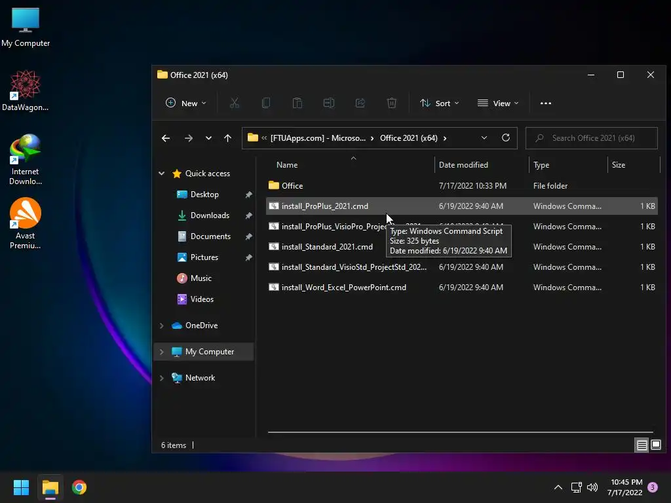671x503 pixels.
Task: Expand breadcrumb chevron after Office 2021 (x64)
Action: pos(445,138)
